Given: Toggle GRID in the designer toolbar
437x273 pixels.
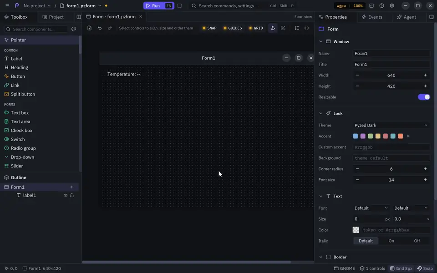Looking at the screenshot, I should coord(256,28).
